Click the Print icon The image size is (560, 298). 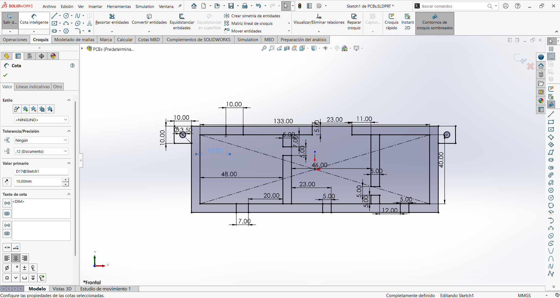click(x=245, y=6)
